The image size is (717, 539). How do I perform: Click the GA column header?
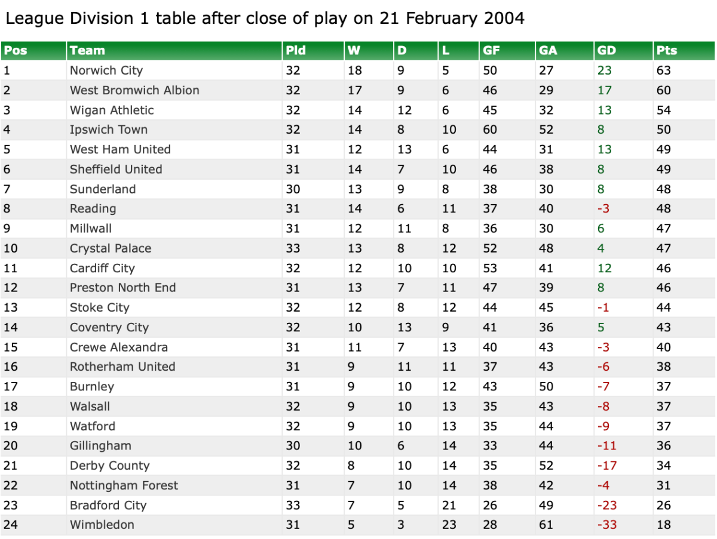tap(548, 51)
